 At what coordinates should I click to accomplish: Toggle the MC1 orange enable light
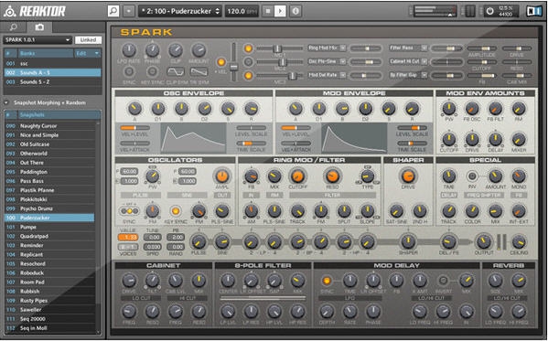coord(248,48)
